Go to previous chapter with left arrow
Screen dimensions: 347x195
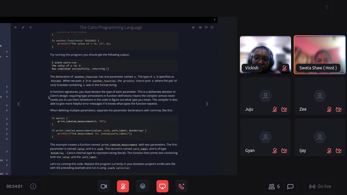pyautogui.click(x=19, y=104)
